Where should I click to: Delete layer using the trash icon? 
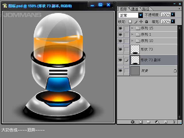[x=174, y=122]
